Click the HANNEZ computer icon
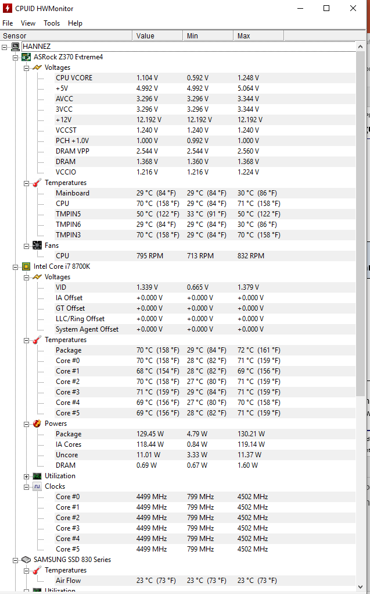Viewport: 370px width, 594px height. (x=16, y=47)
